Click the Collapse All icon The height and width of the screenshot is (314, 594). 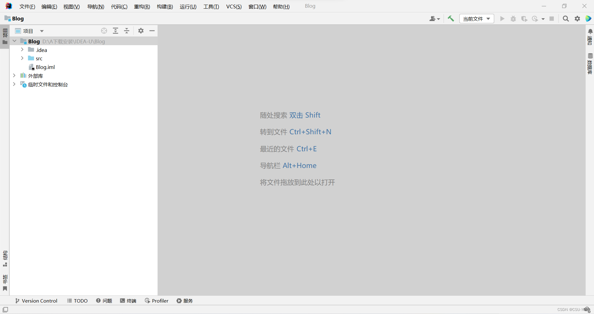pyautogui.click(x=127, y=31)
